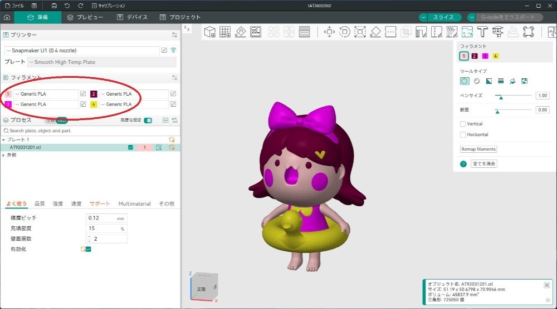
Task: Edit filament 1 Generic PLA preset
Action: click(83, 93)
